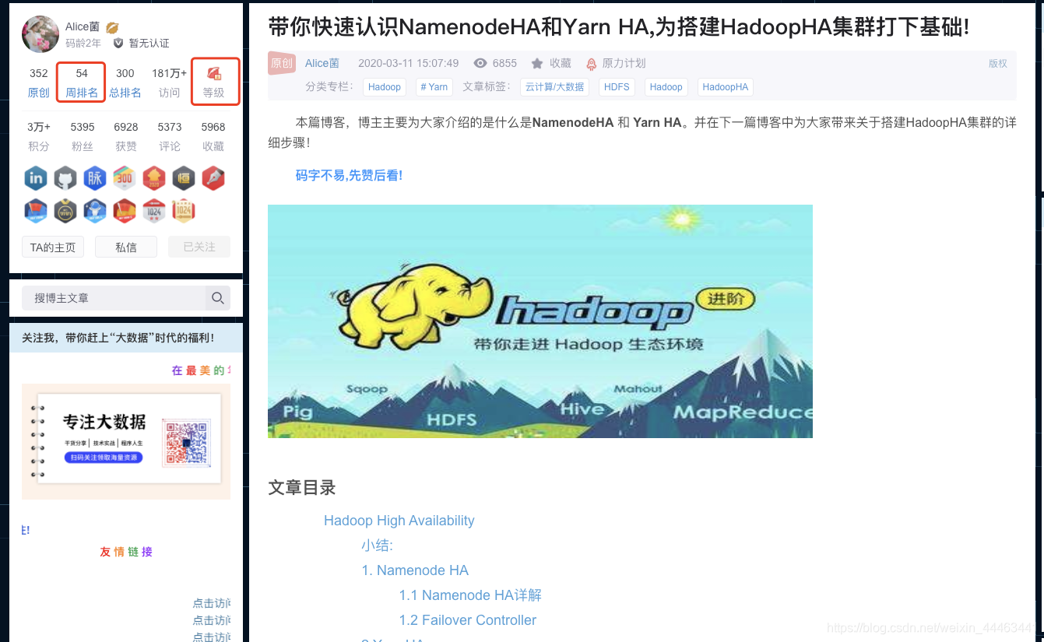Open the 原力计划 link
This screenshot has height=642, width=1044.
tap(624, 63)
